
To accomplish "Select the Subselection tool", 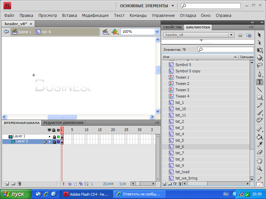I will 259,42.
